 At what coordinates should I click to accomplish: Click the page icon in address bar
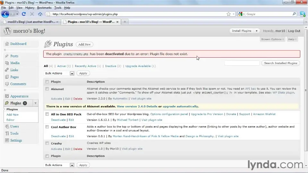pyautogui.click(x=48, y=14)
